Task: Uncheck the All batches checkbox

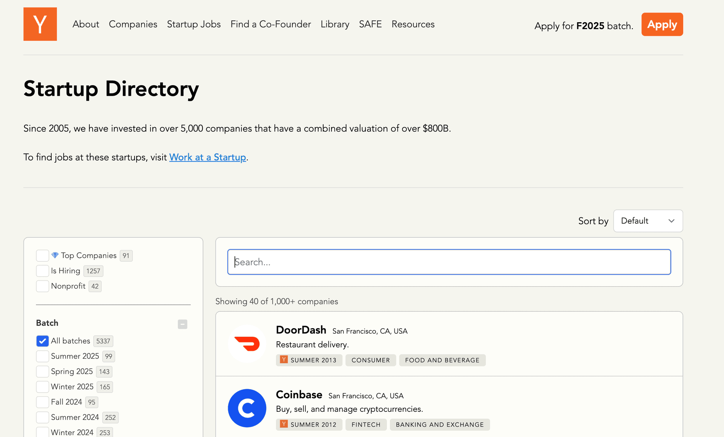Action: coord(43,341)
